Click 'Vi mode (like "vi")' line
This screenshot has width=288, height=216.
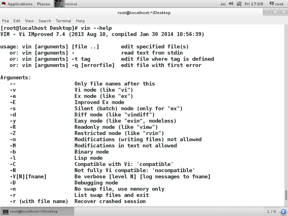coord(103,90)
